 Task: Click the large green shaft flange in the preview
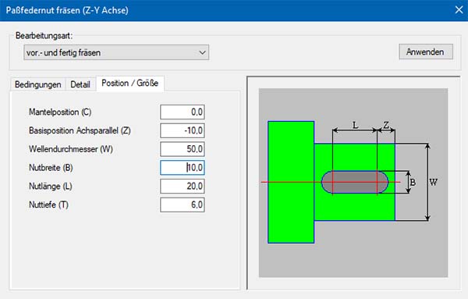[291, 182]
